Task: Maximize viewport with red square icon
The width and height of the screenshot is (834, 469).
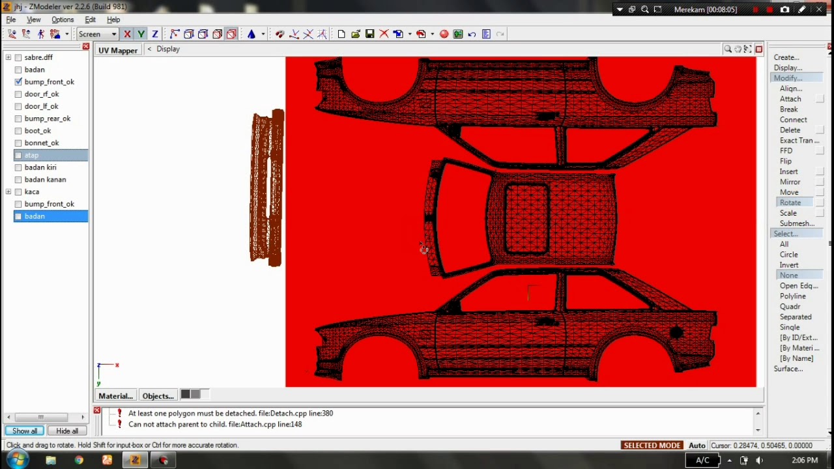Action: (x=758, y=49)
